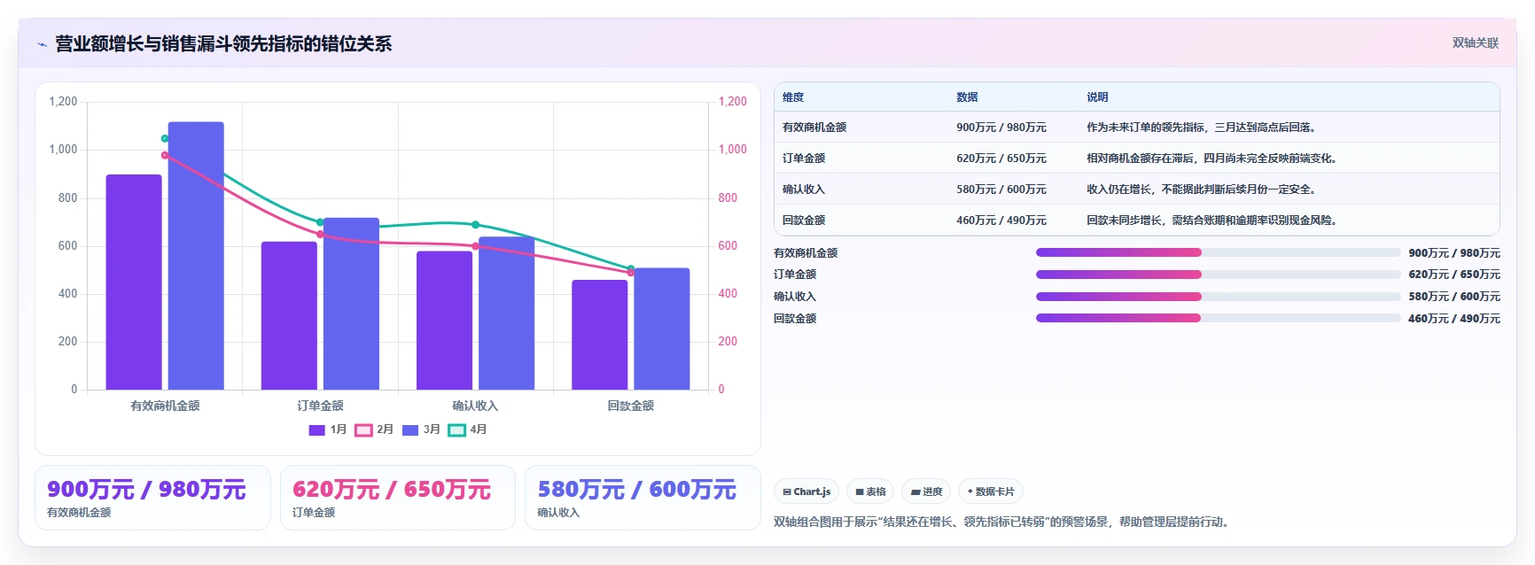Click the description '收入仍在增长，不能据此判断后续月份一定安全。'

[1203, 190]
